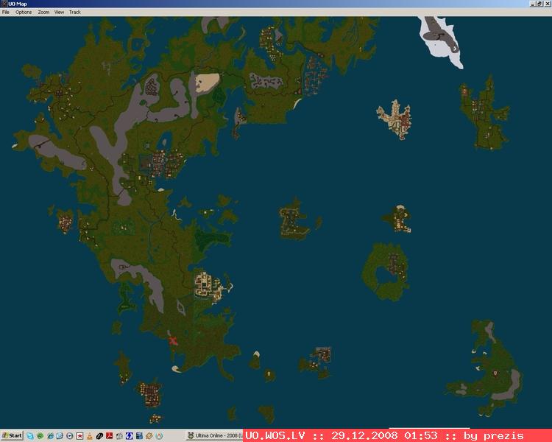Open the red star quick launch icon
Screen dimensions: 552x442
79,436
